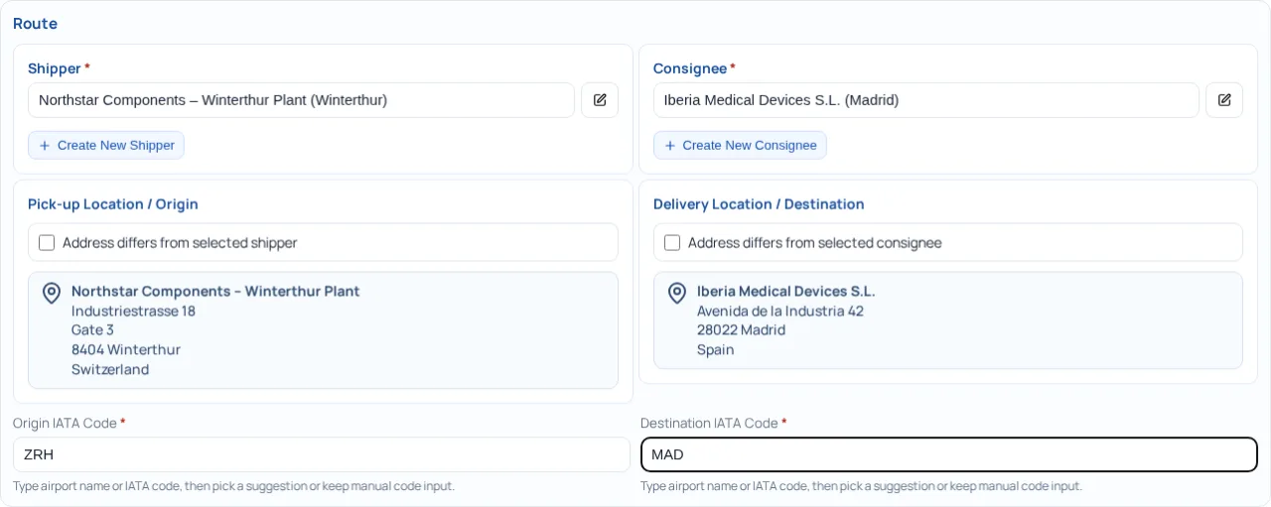Click the location pin icon for Iberia Medical Devices
The image size is (1271, 507).
(676, 293)
